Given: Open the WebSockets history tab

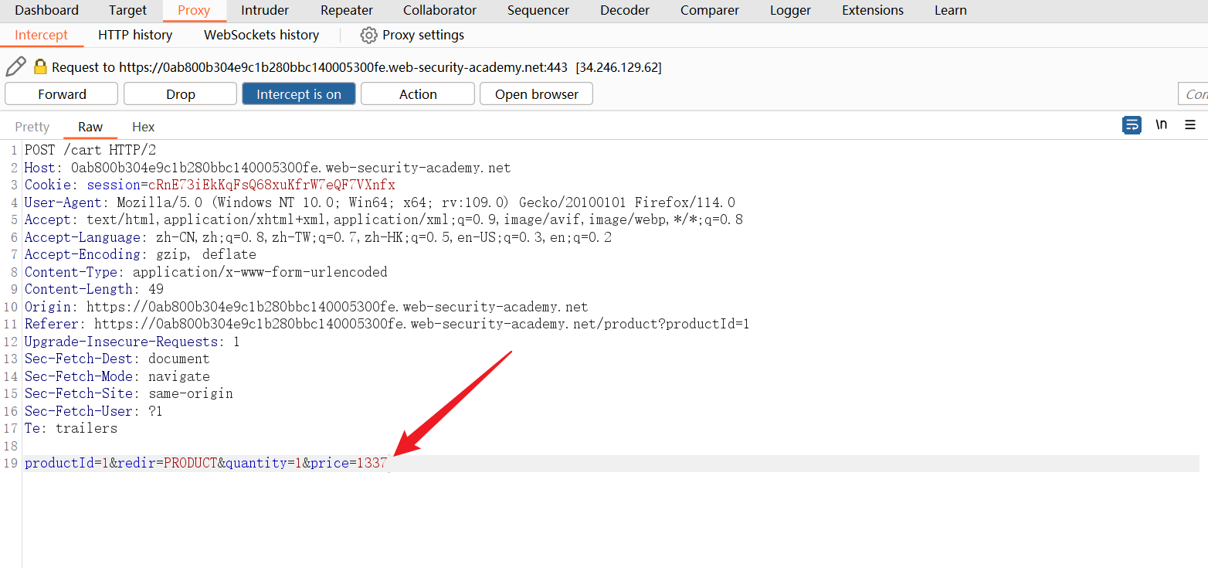Looking at the screenshot, I should [261, 36].
